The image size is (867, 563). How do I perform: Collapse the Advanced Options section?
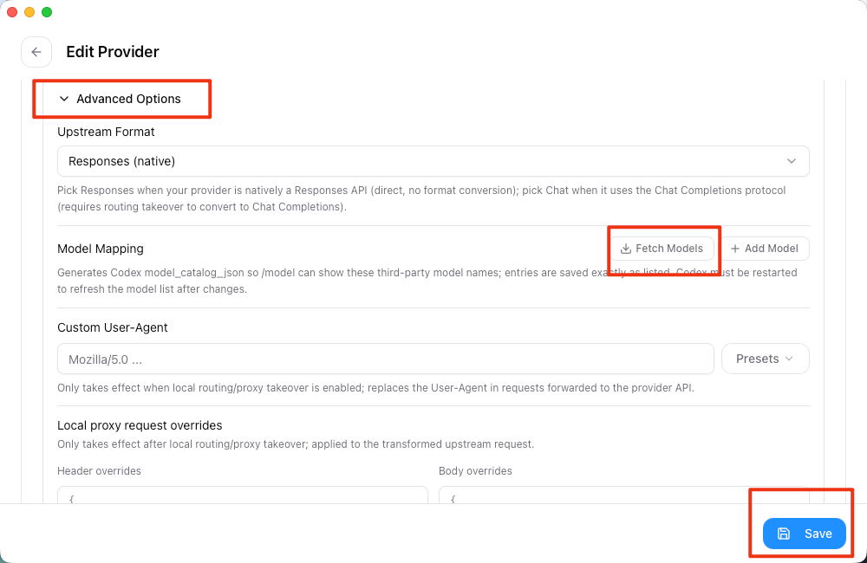(121, 99)
